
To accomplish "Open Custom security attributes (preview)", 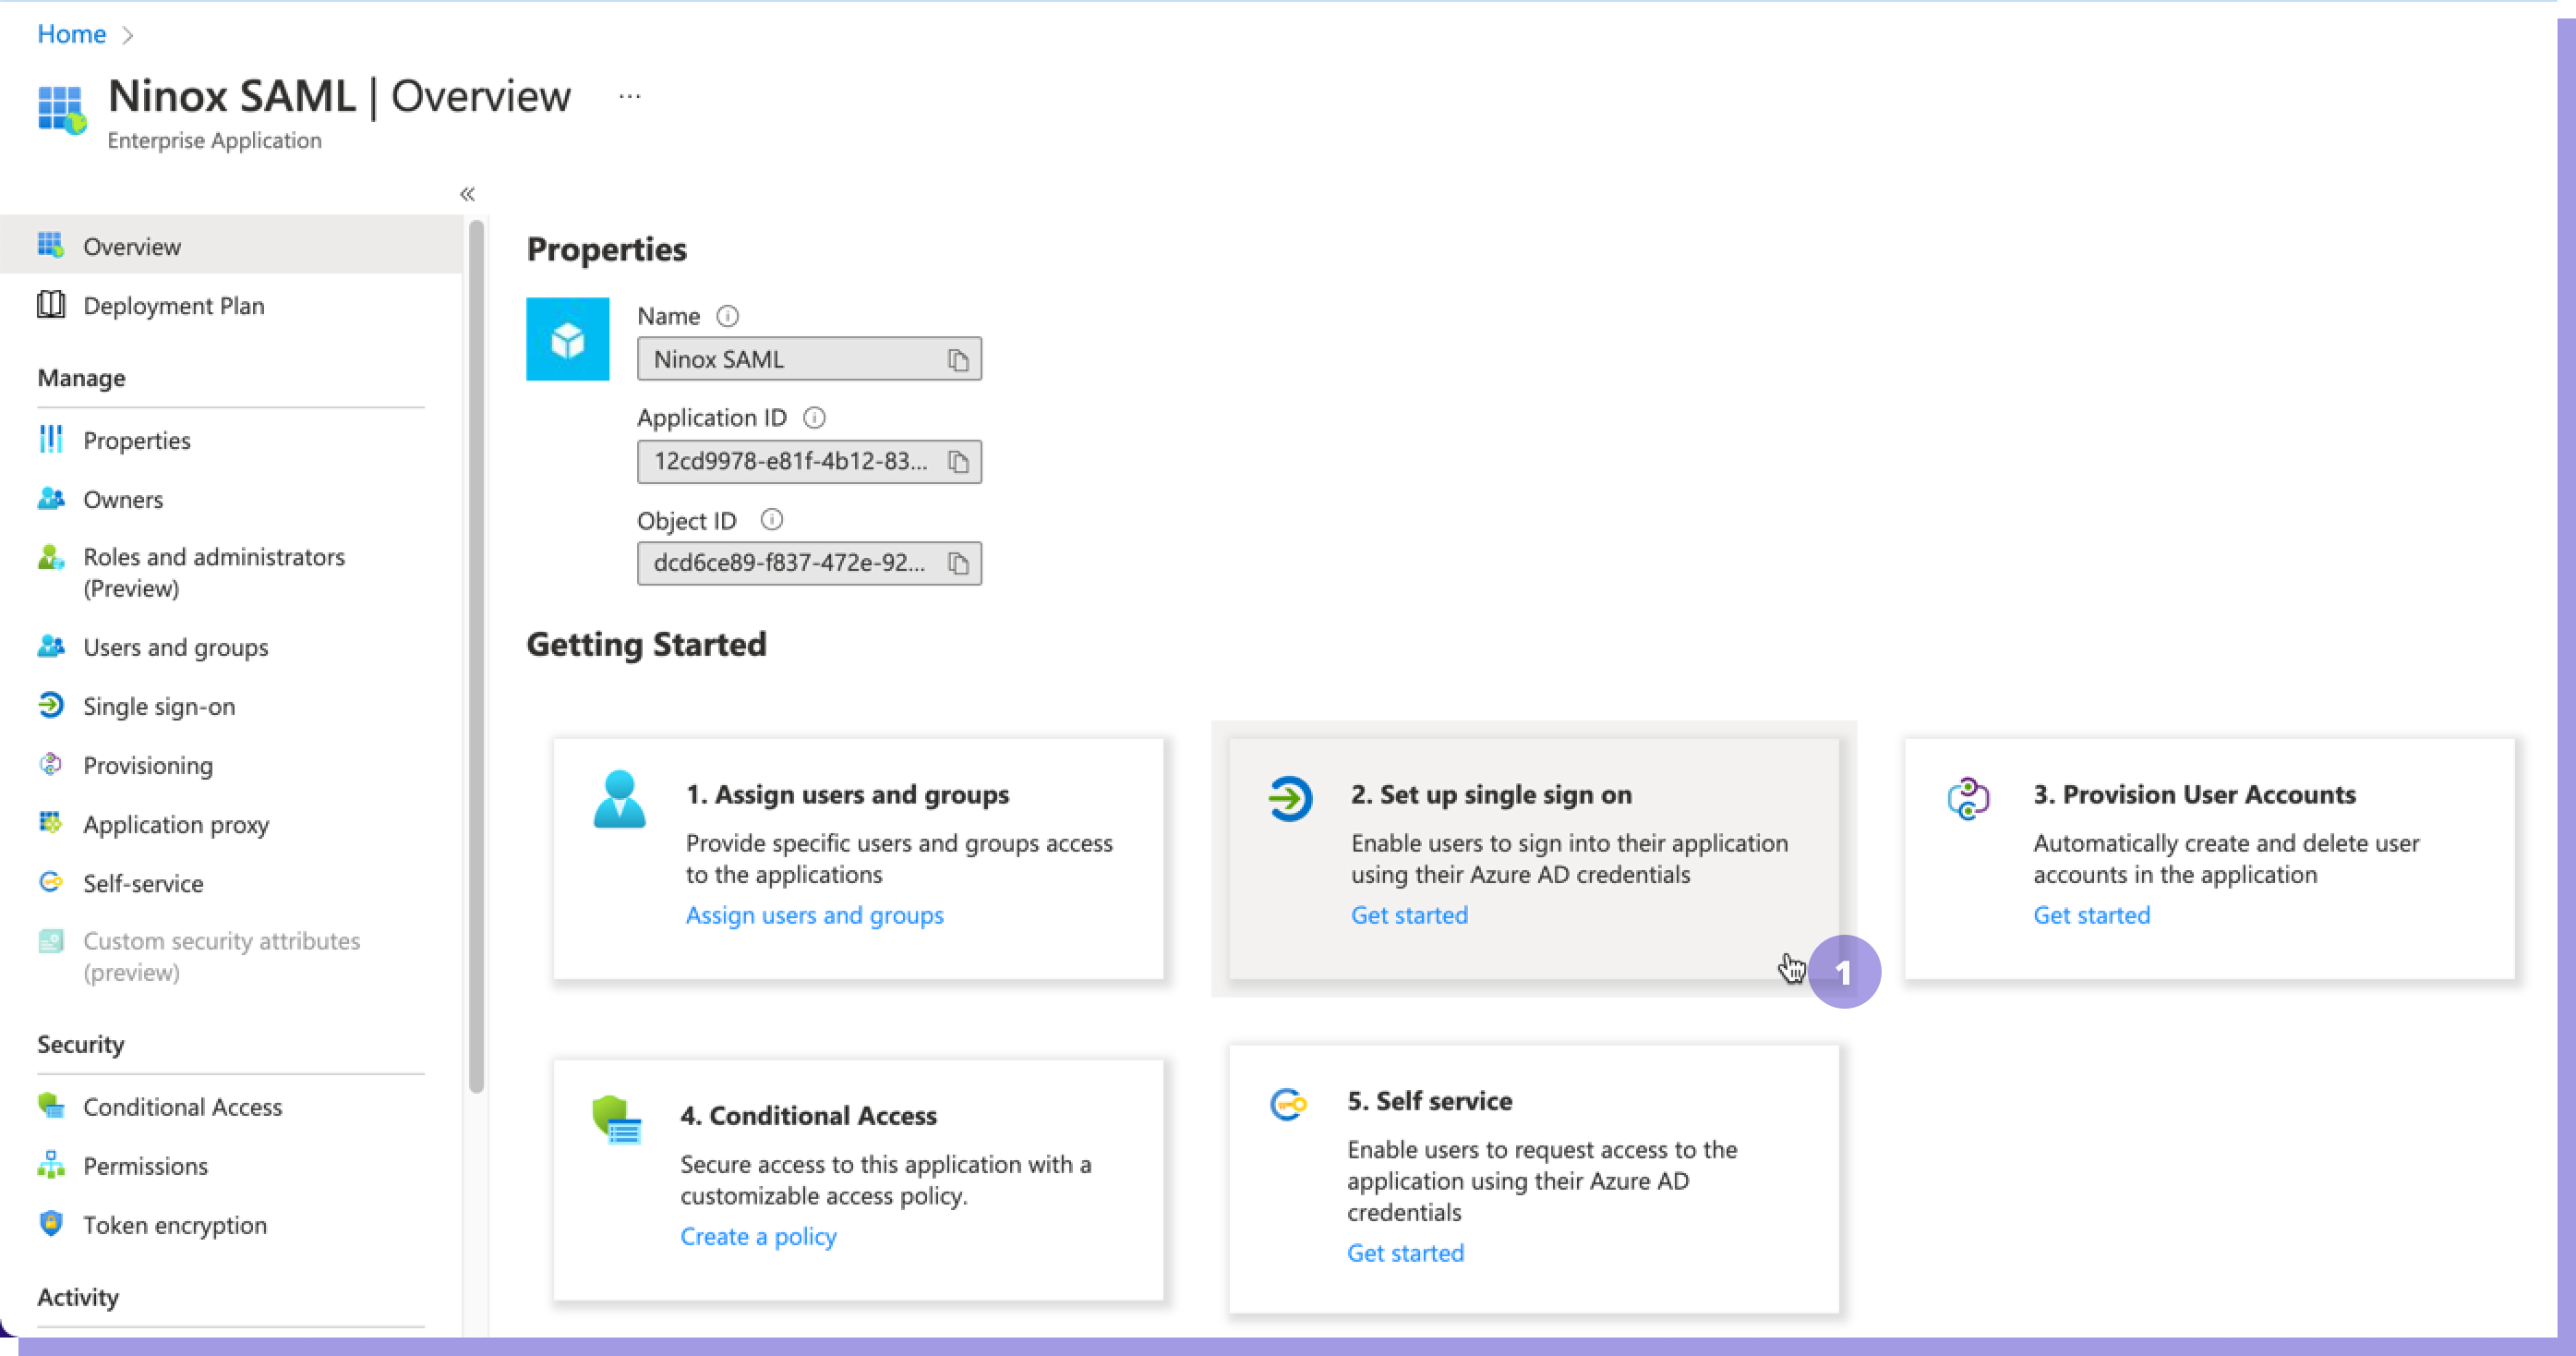I will click(231, 957).
